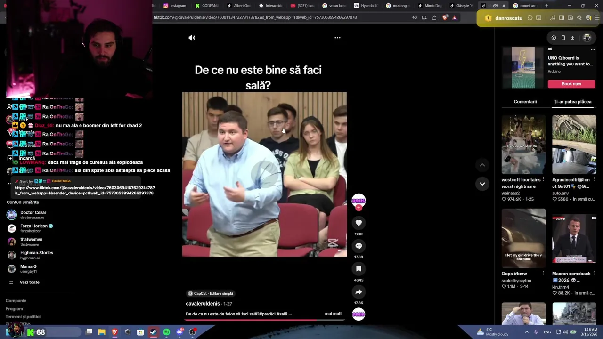
Task: Open the Macron comeback recommended video
Action: 574,239
